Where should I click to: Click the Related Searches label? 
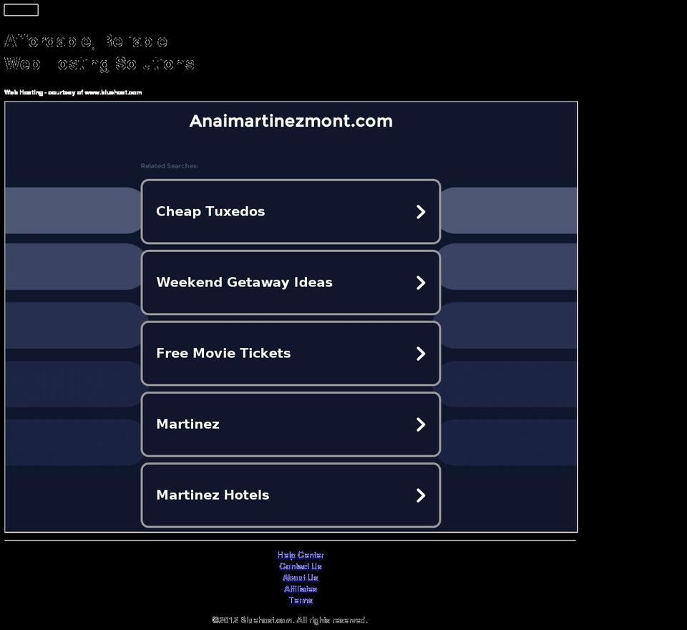coord(169,165)
